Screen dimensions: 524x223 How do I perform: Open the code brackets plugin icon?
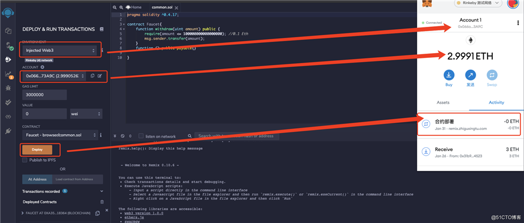(x=8, y=117)
